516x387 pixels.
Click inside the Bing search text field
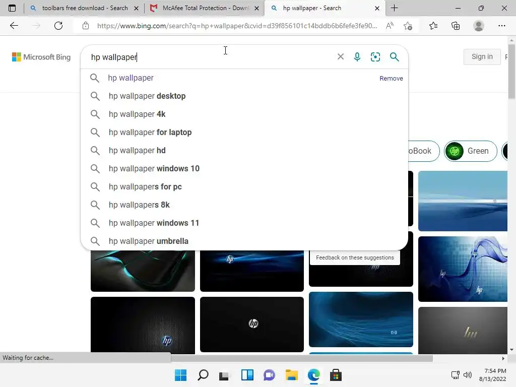[211, 57]
